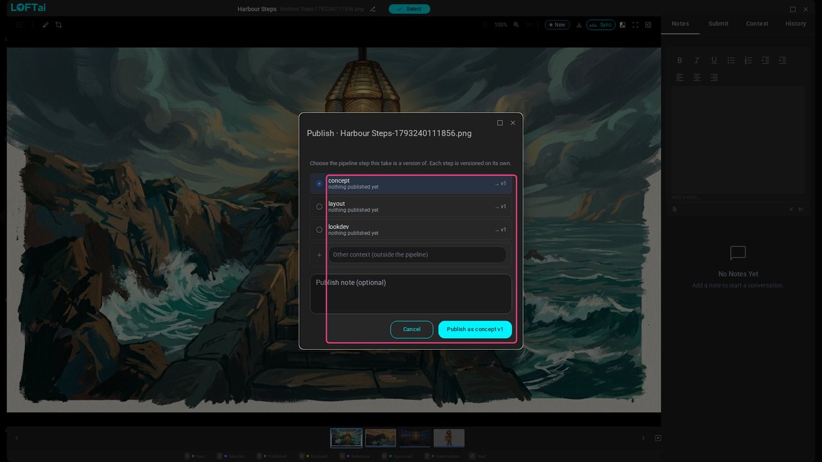
Task: Click the filmstrip play icon
Action: coord(658,438)
